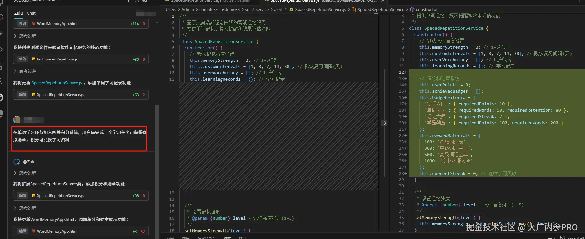
Task: Open SpacedRepetitionService.js +98 -0 change card
Action: (x=81, y=196)
